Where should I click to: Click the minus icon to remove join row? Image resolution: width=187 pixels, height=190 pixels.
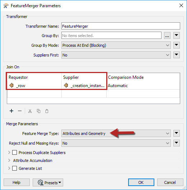pos(20,111)
